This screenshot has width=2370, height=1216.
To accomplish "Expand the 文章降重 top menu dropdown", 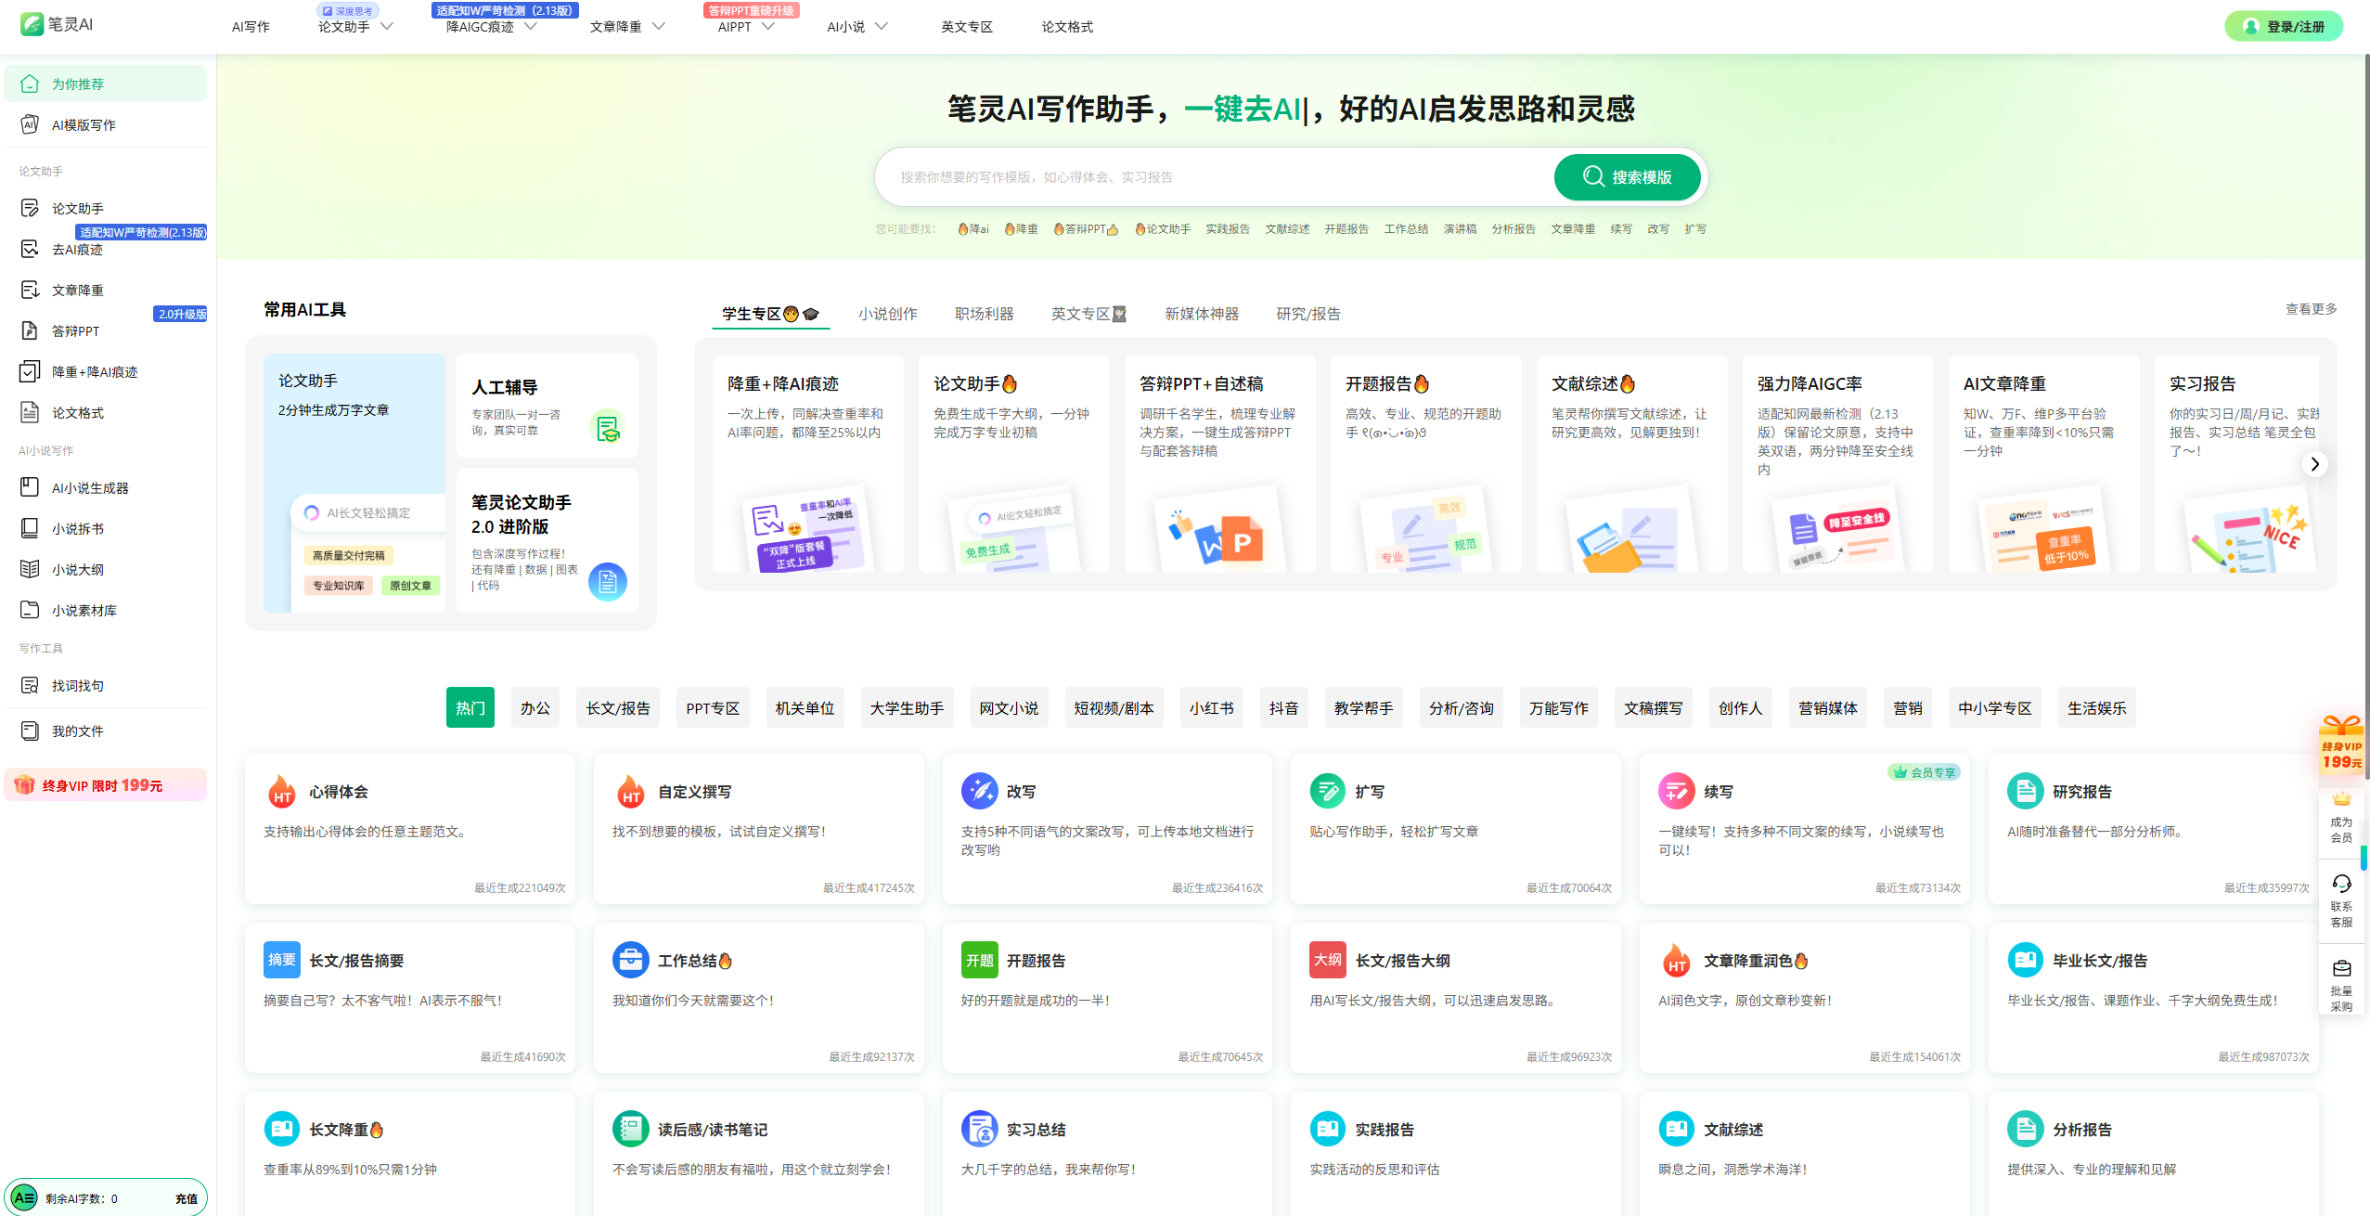I will coord(659,27).
